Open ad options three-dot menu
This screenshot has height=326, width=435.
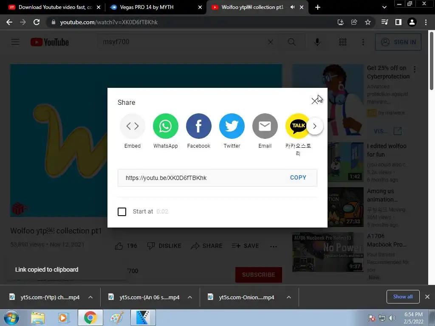415,69
